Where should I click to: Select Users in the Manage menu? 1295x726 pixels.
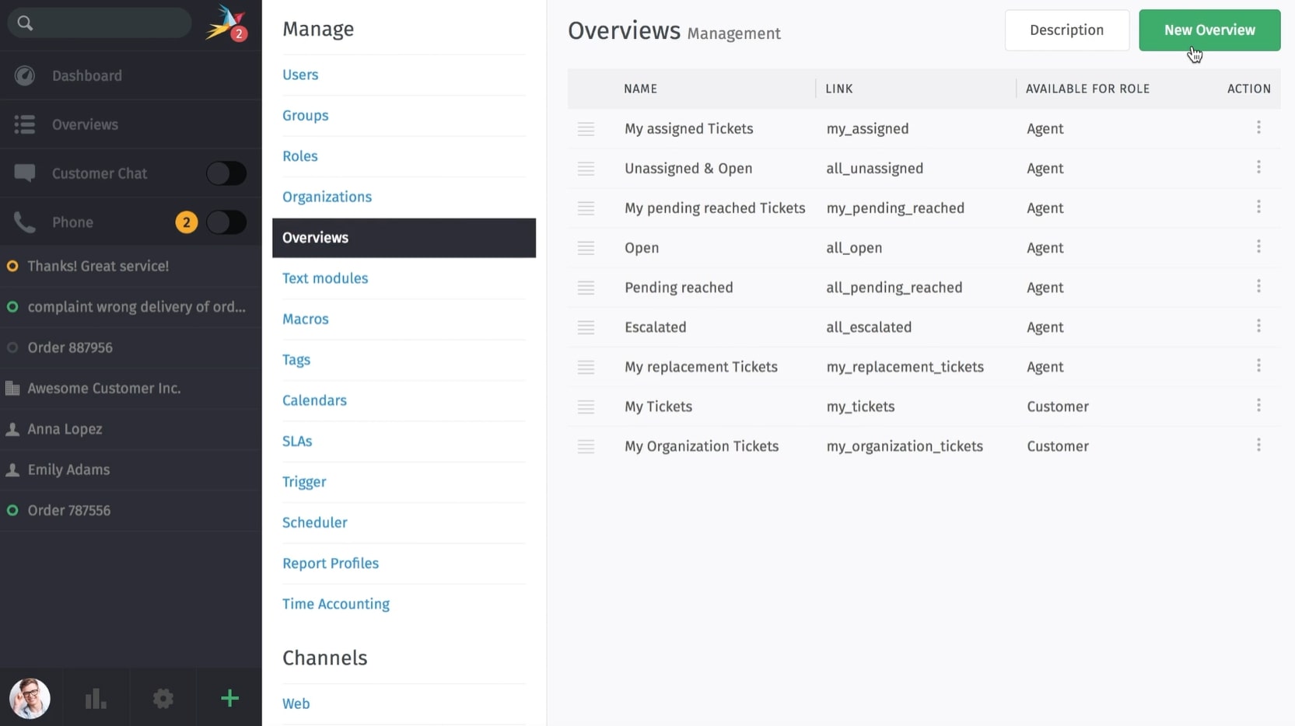pyautogui.click(x=300, y=75)
